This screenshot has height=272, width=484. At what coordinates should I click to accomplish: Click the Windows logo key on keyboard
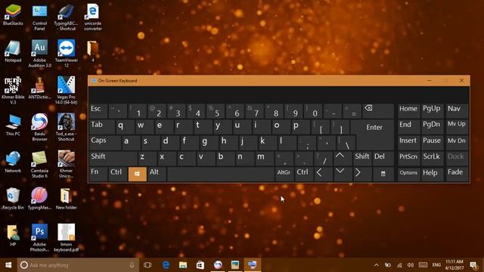[x=138, y=174]
